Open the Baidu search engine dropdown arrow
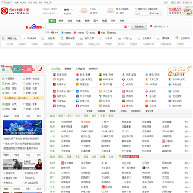The height and width of the screenshot is (193, 193). point(43,27)
